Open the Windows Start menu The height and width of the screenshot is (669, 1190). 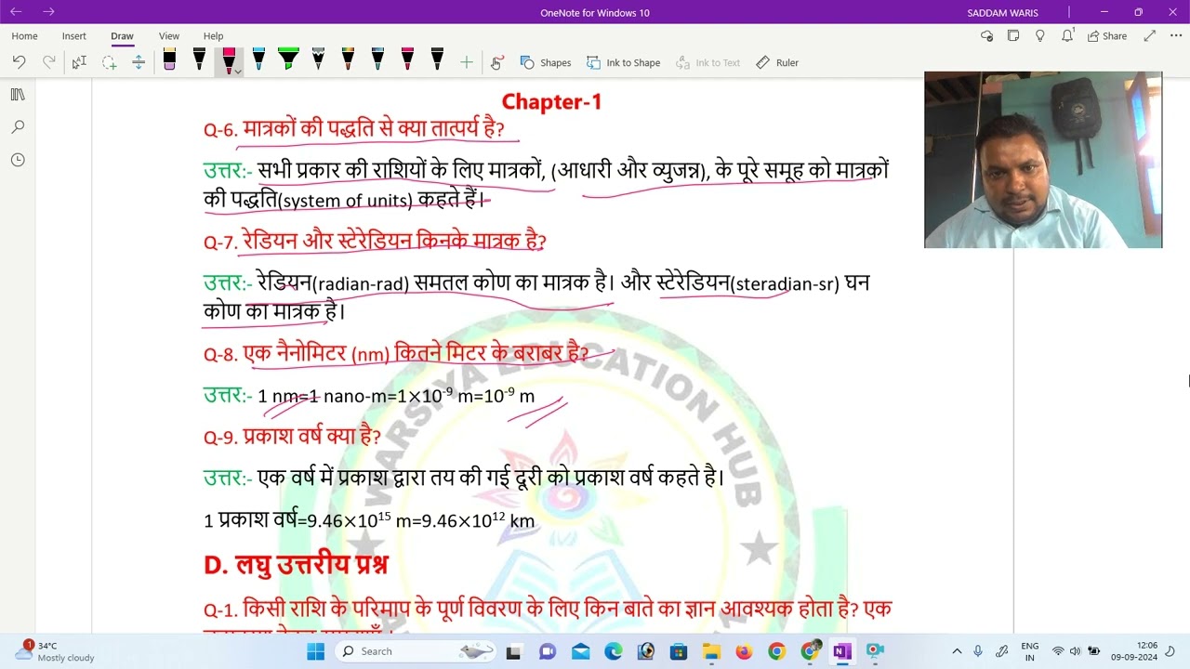(x=316, y=651)
